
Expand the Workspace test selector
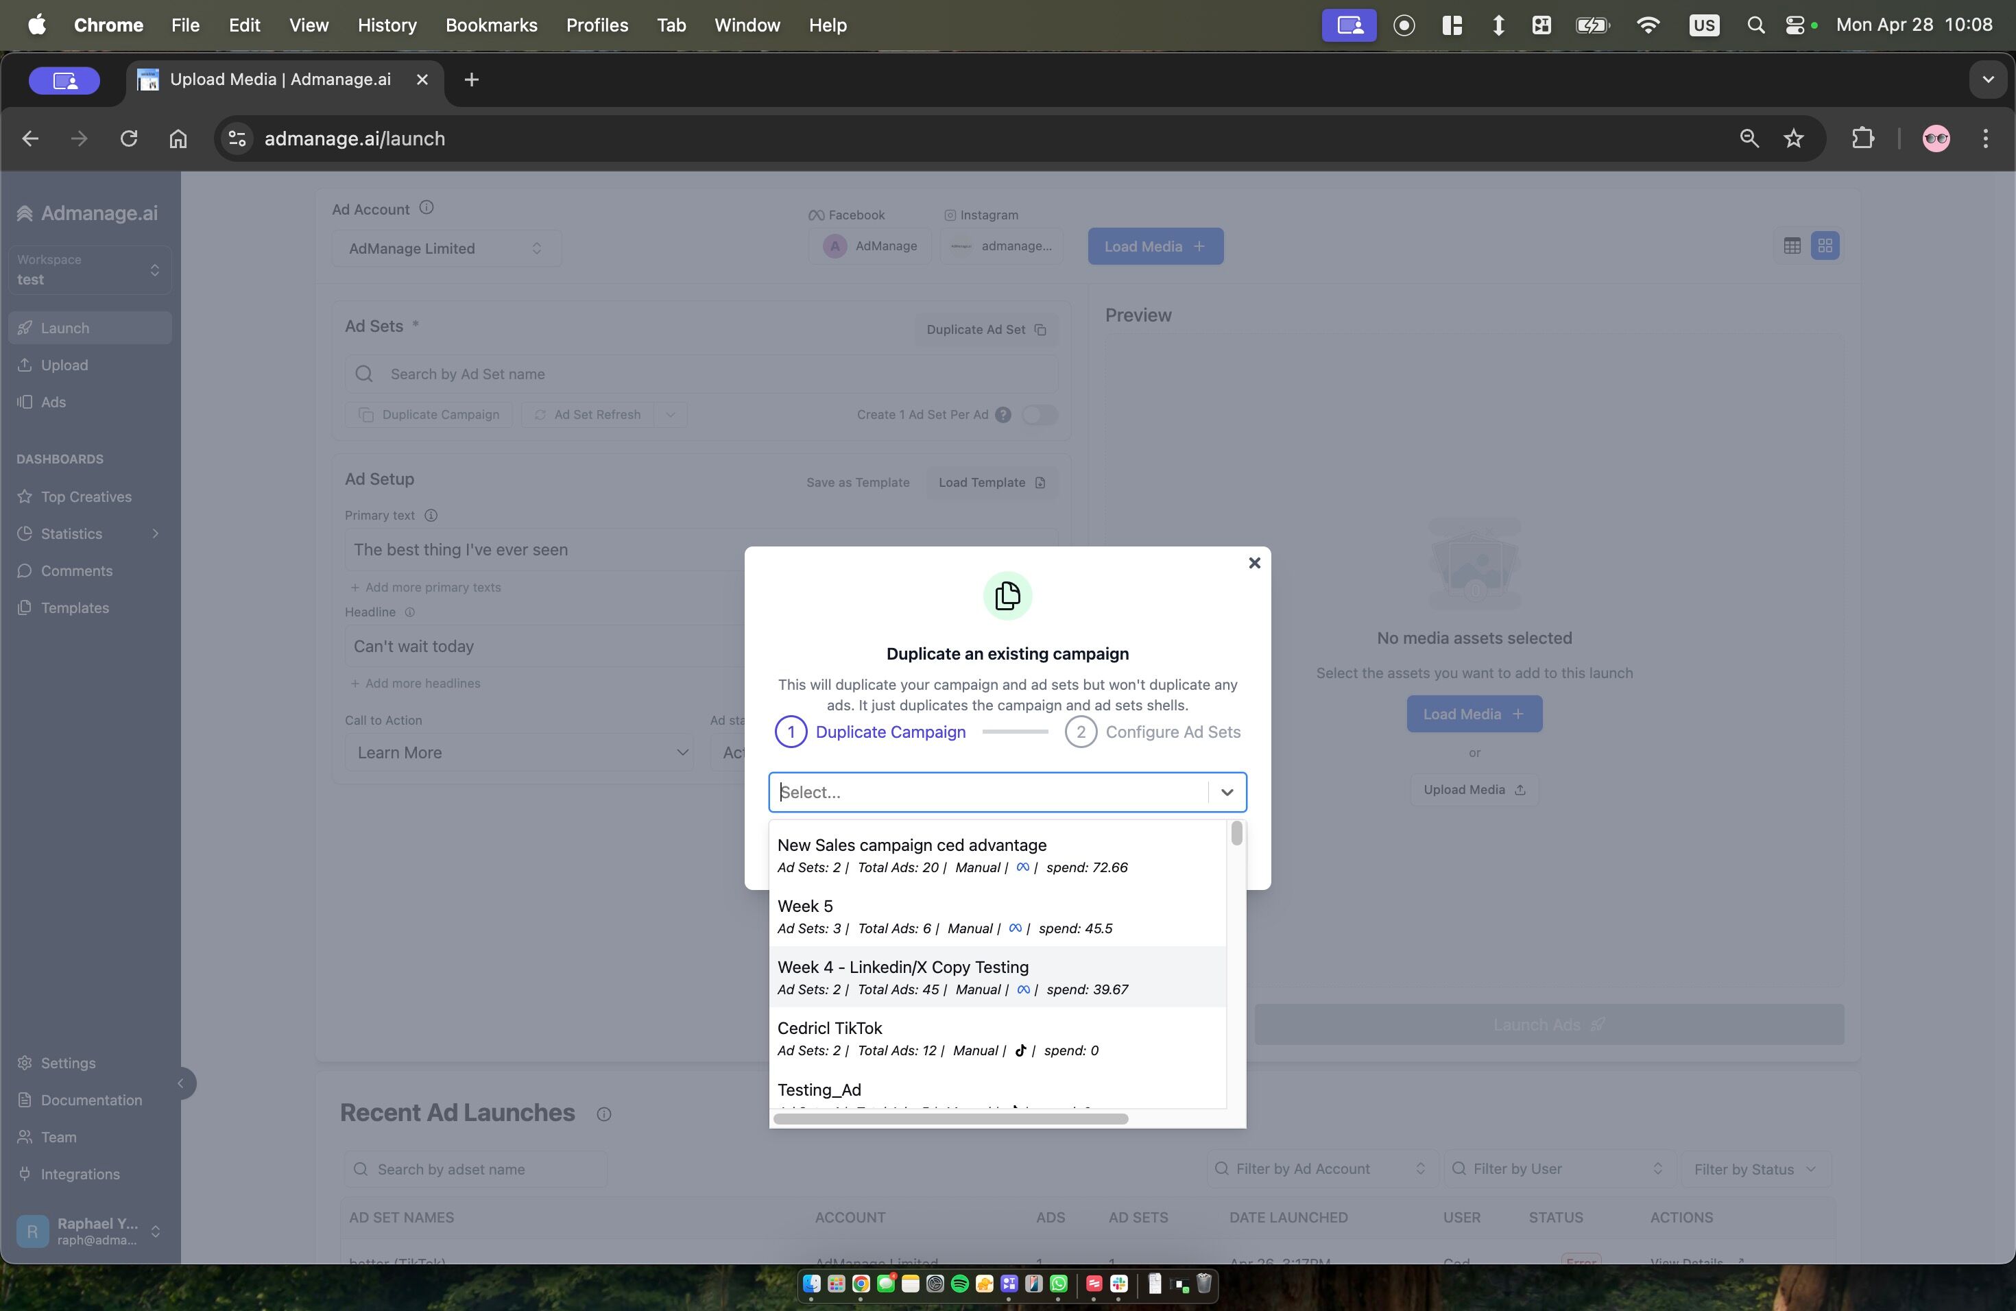(90, 270)
